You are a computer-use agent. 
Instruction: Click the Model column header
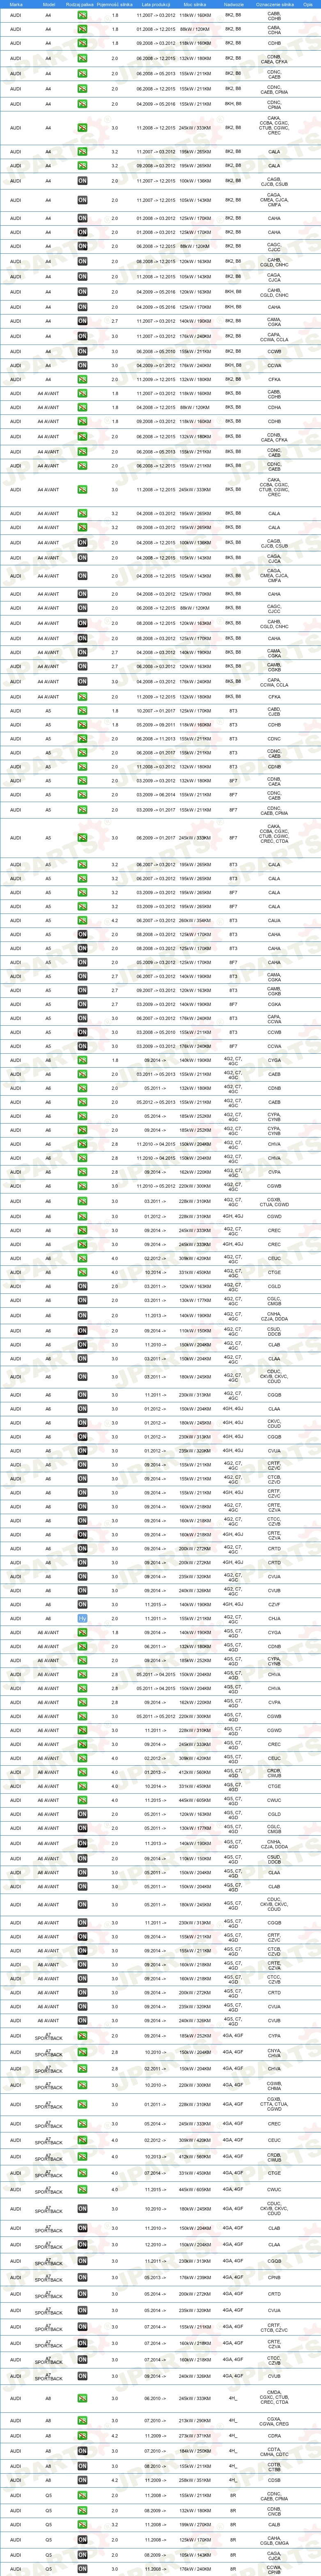[49, 4]
